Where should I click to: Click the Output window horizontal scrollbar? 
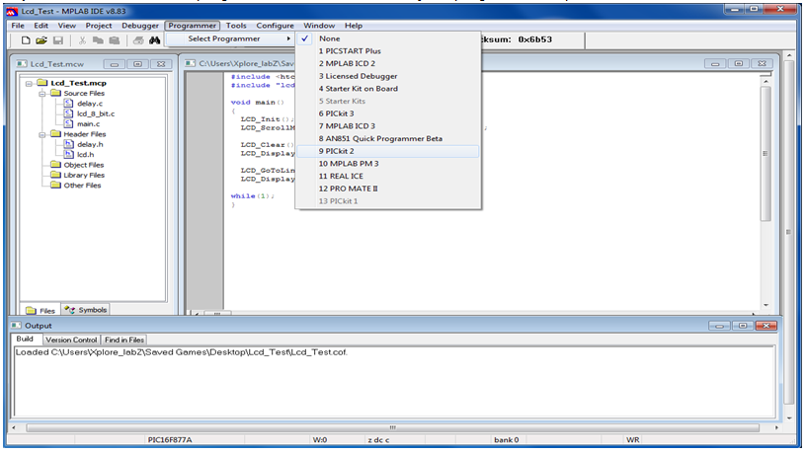coord(393,427)
